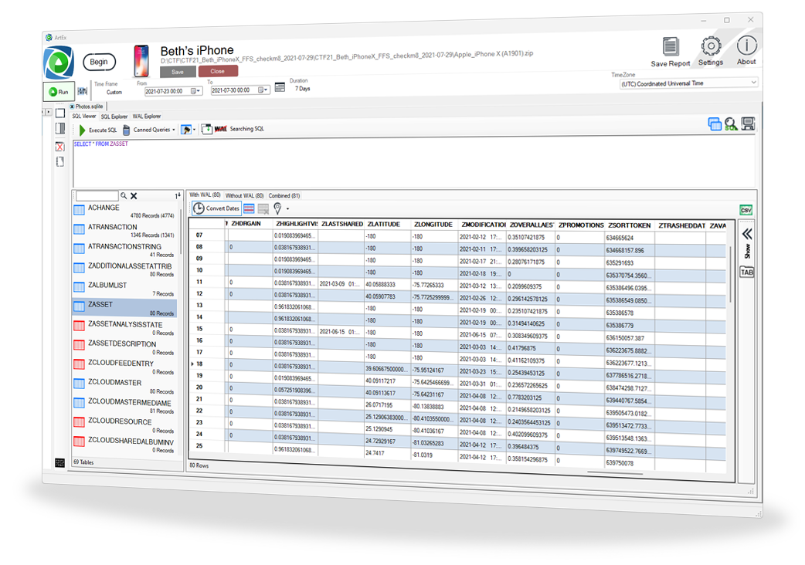The height and width of the screenshot is (565, 805).
Task: Click the SQL search magnifier icon
Action: 731,124
